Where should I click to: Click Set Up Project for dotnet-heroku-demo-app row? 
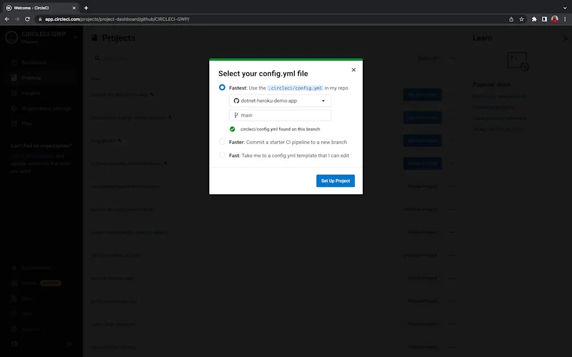(x=422, y=95)
